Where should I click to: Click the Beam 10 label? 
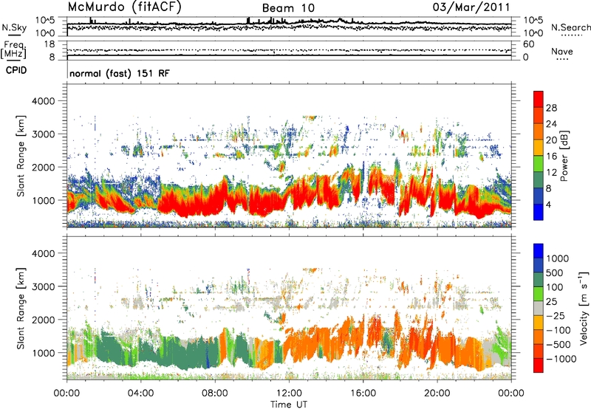click(288, 8)
